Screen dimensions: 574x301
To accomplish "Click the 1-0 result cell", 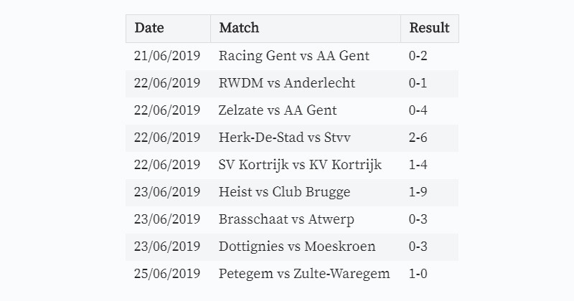I will [429, 274].
